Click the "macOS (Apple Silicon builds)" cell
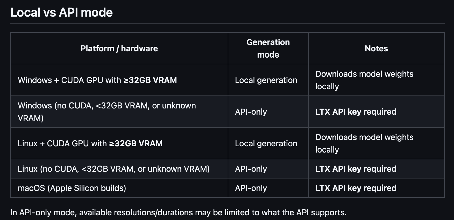Viewport: 454px width, 220px height. (x=72, y=188)
